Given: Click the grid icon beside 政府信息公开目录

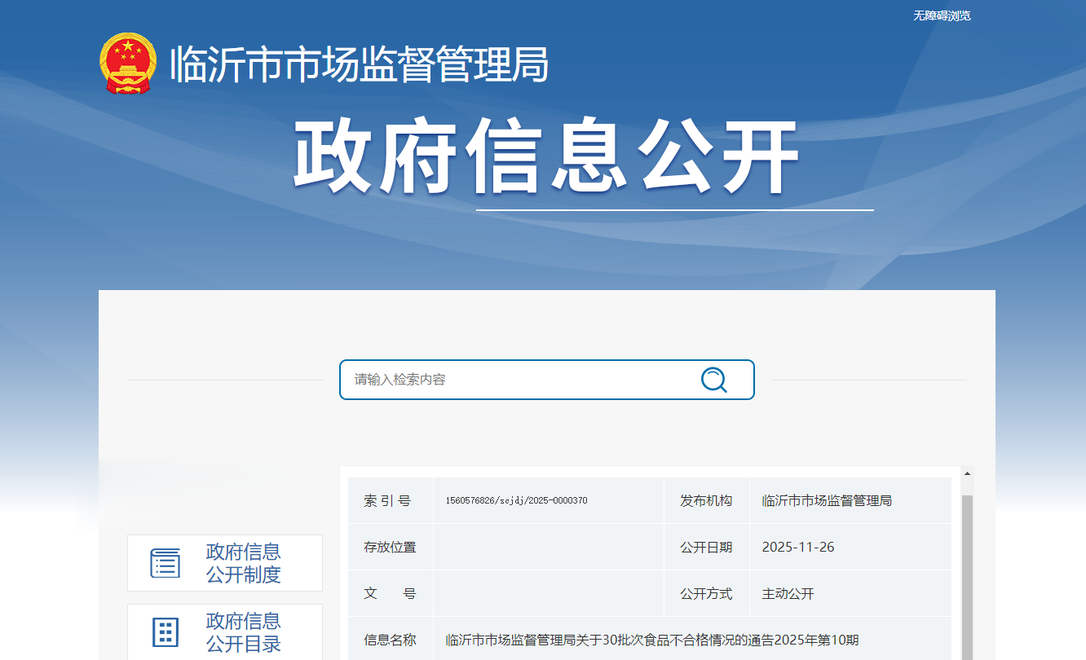Looking at the screenshot, I should (x=166, y=632).
